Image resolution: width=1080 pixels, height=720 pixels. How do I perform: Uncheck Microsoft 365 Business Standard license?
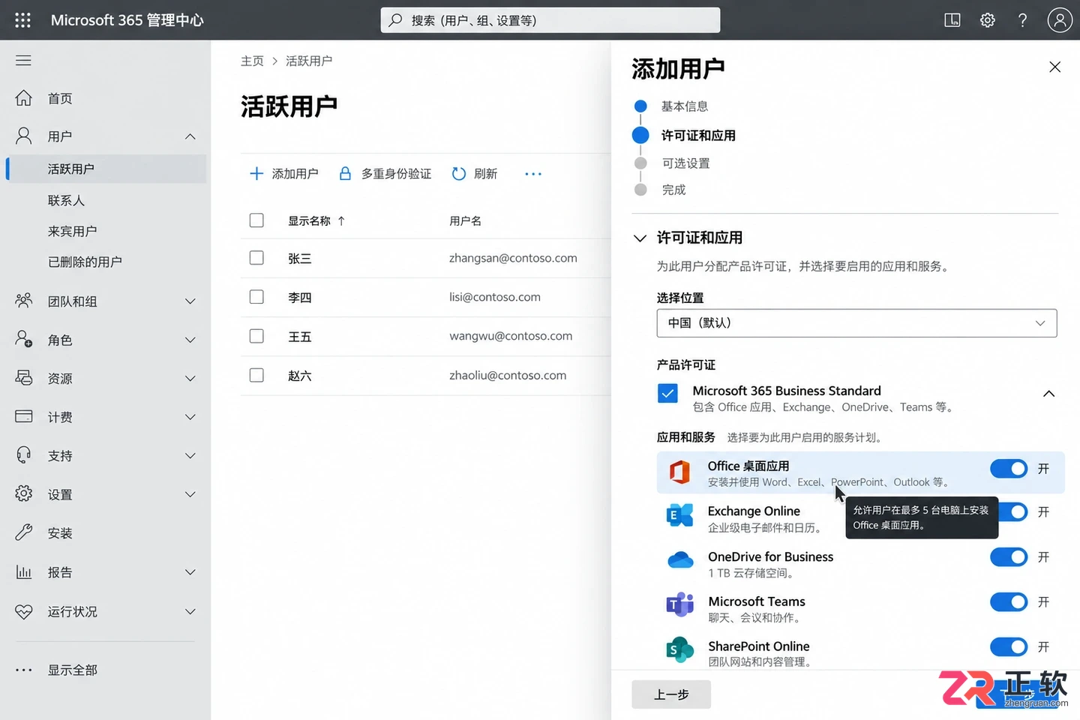tap(667, 394)
